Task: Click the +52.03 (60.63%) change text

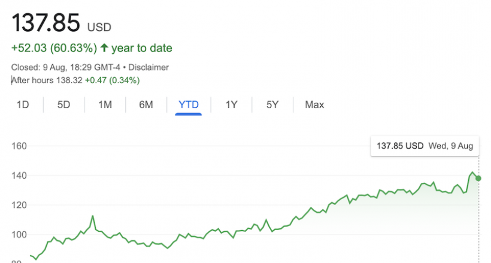Action: coord(54,48)
